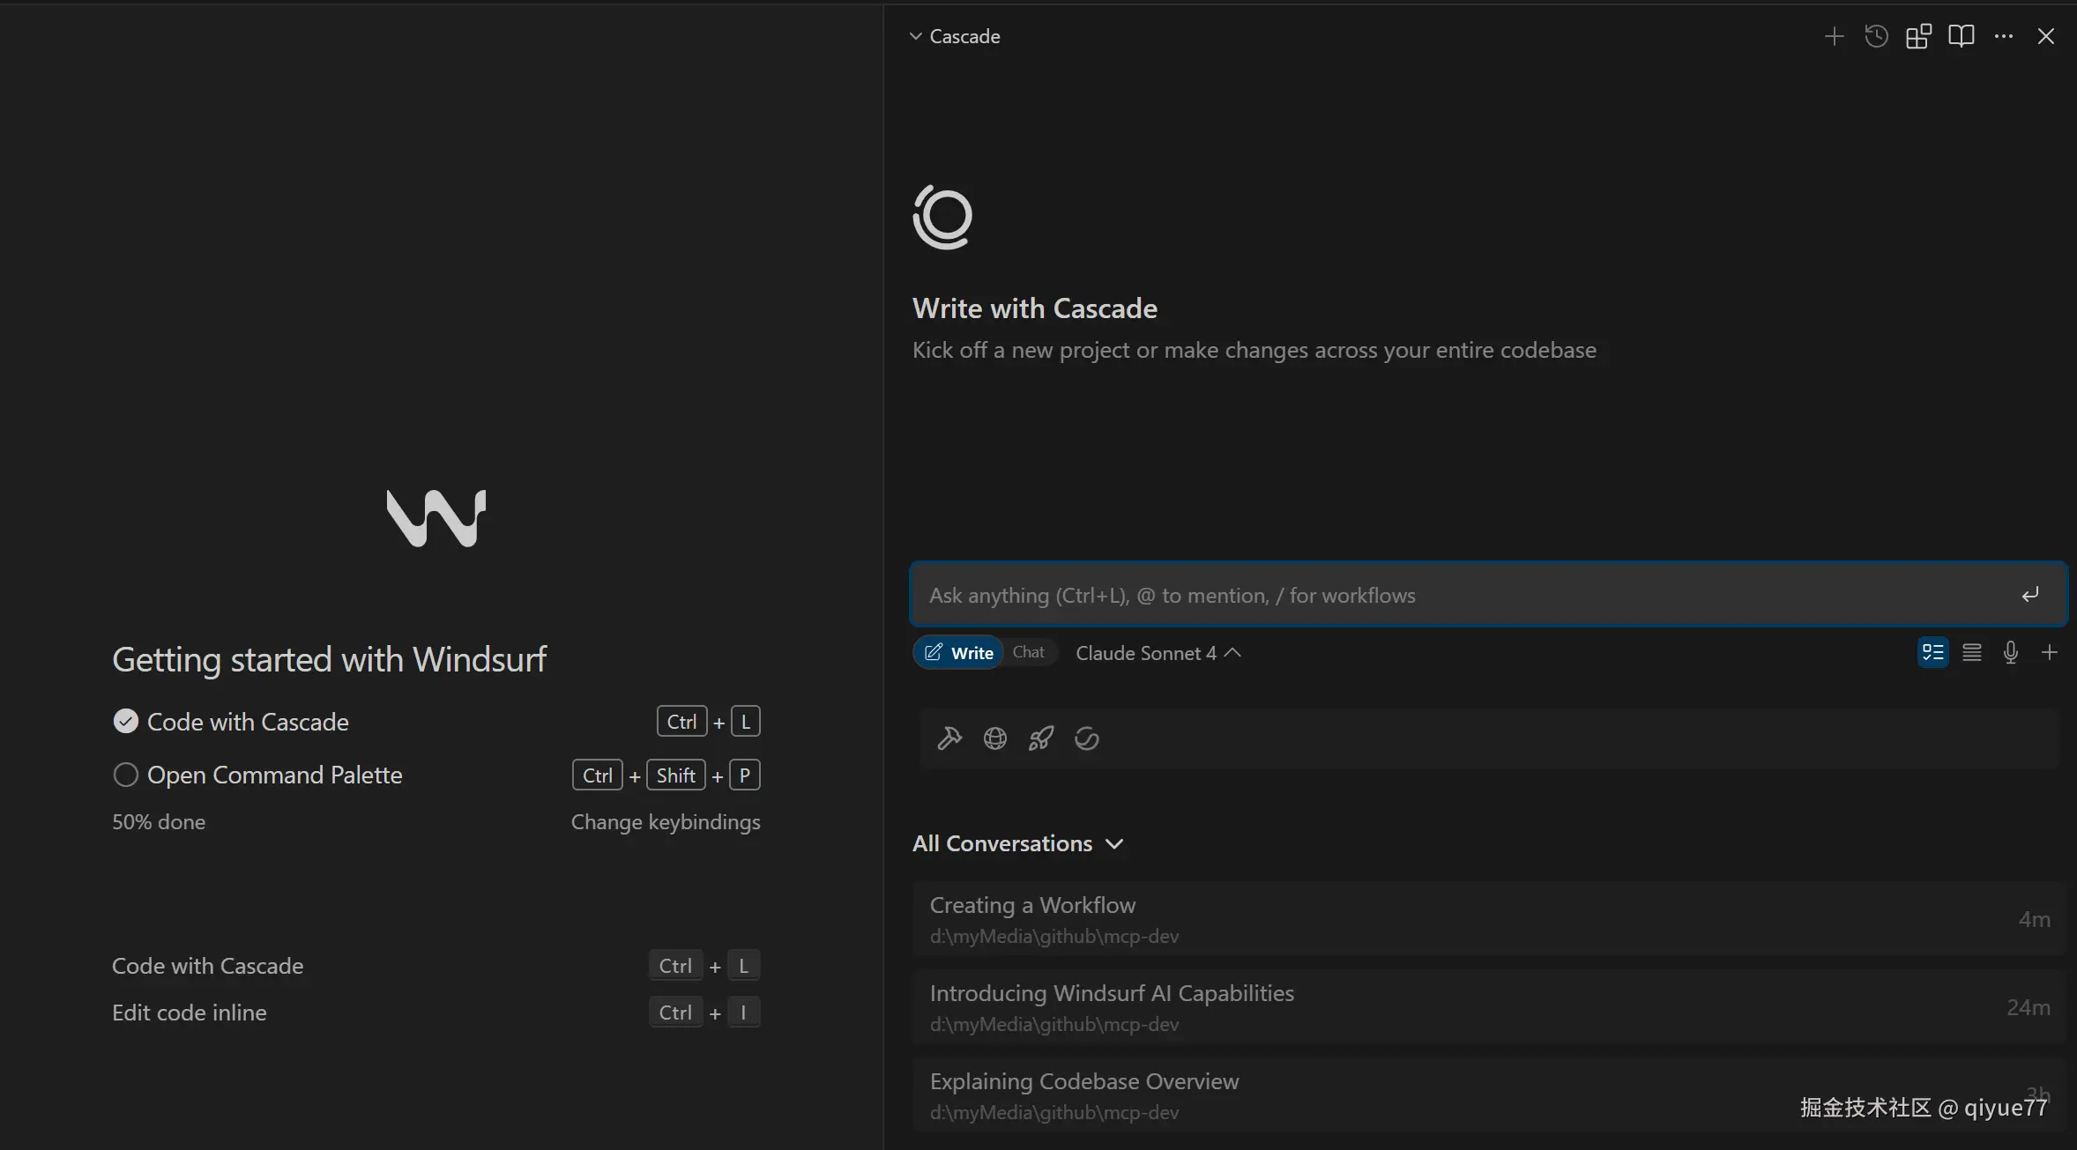Start voice input with microphone icon
Viewport: 2077px width, 1150px height.
pos(2011,653)
